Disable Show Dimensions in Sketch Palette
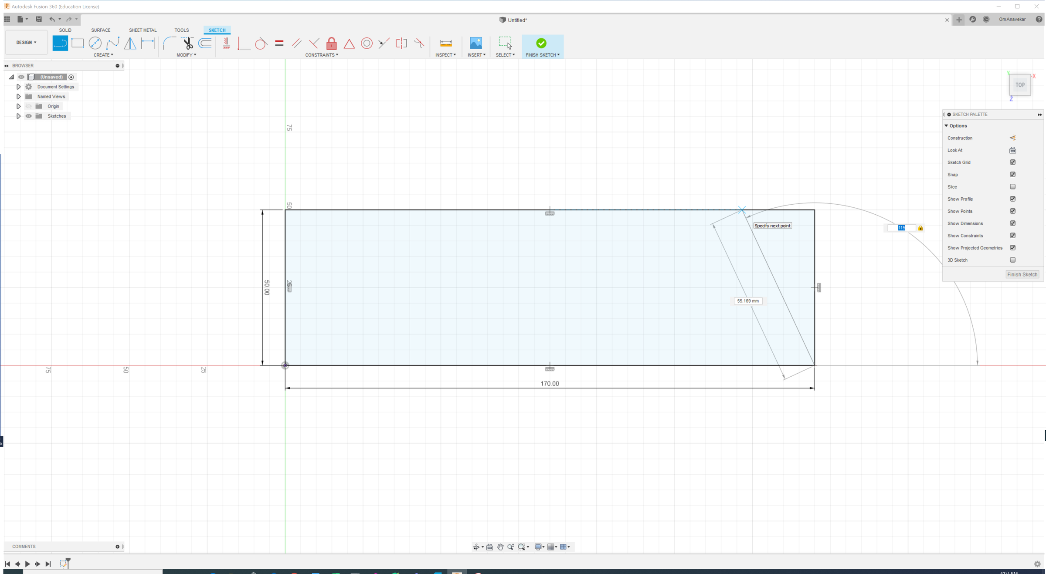This screenshot has width=1046, height=574. pos(1013,223)
